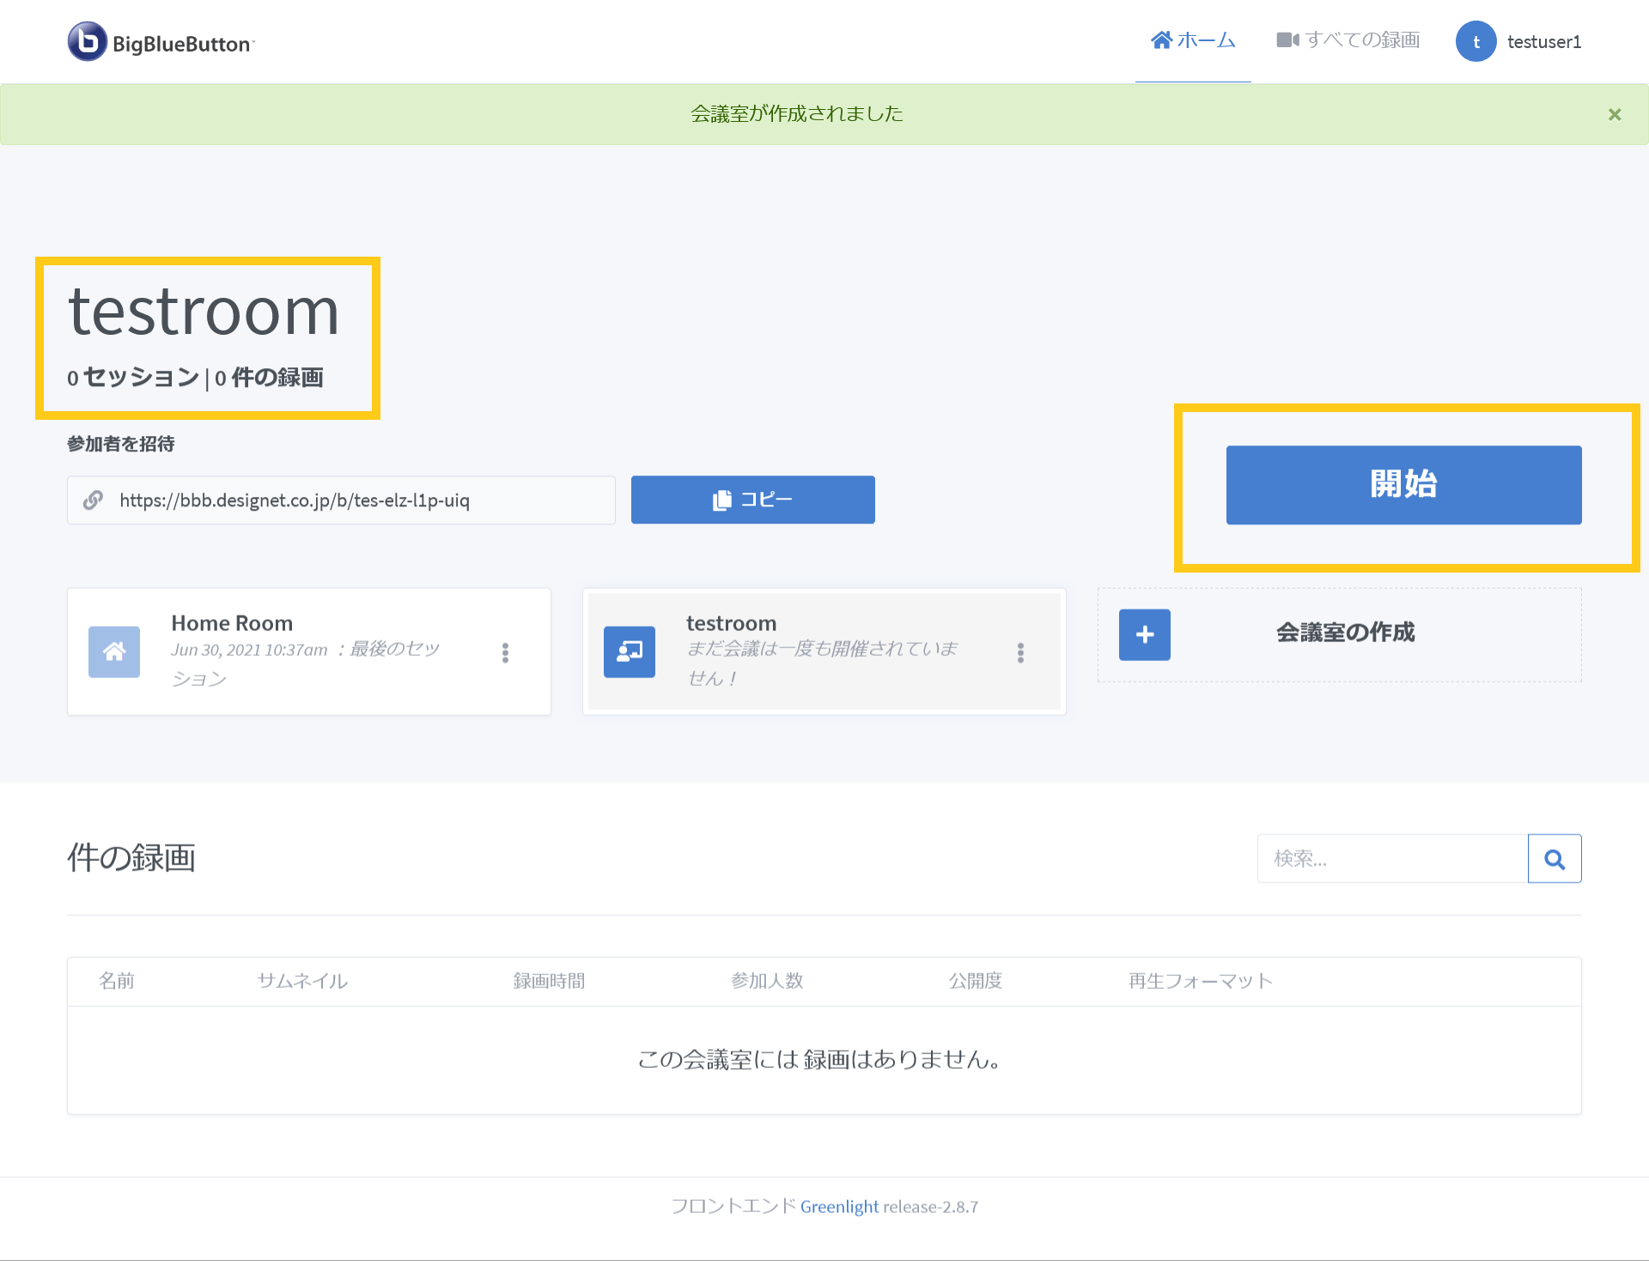Image resolution: width=1649 pixels, height=1261 pixels.
Task: Select the Home Room card
Action: pyautogui.click(x=309, y=652)
